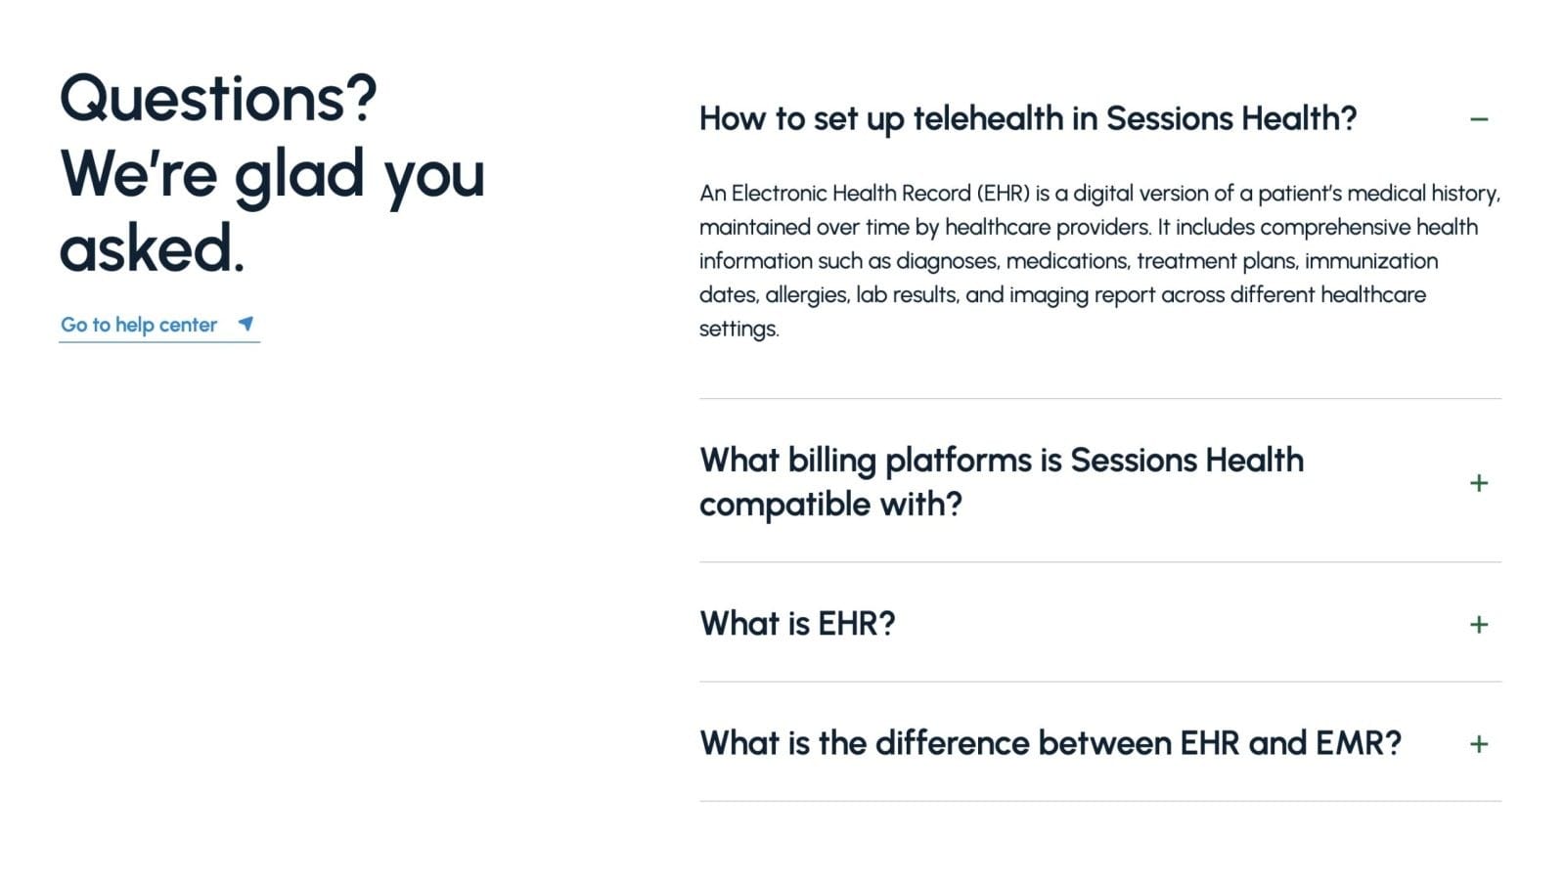Click the words 'compatible with?' in billing question
This screenshot has height=883, width=1565.
[x=830, y=505]
